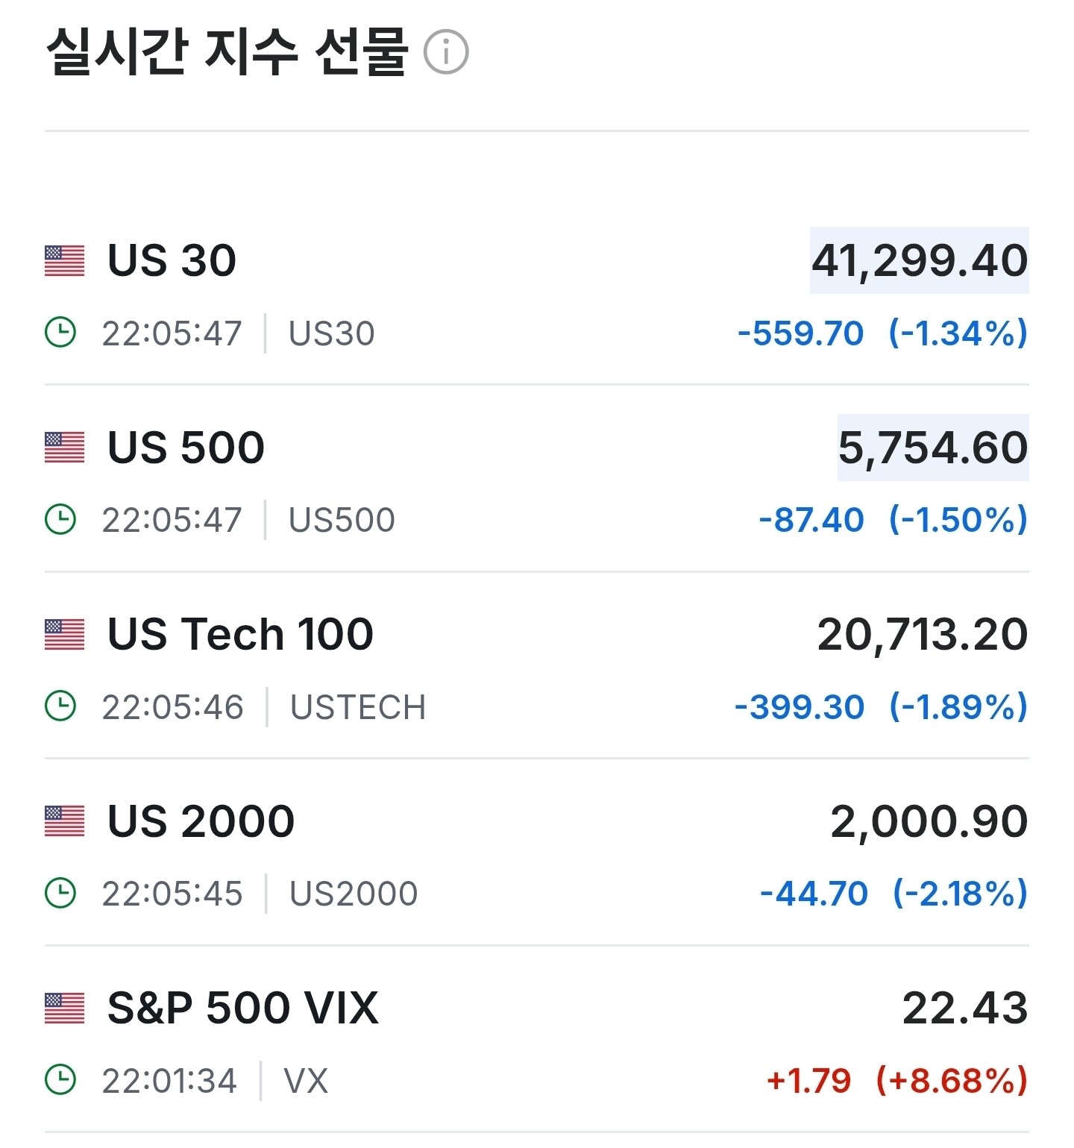The image size is (1074, 1148).
Task: Click the -399.30 (-1.89%) change value
Action: click(881, 707)
